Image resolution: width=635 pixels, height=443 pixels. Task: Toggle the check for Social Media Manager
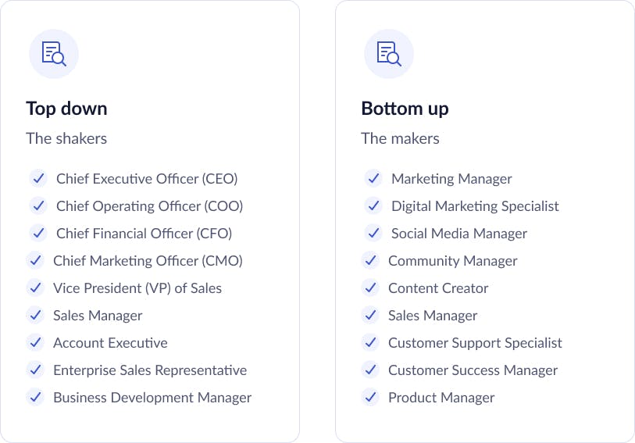(x=373, y=234)
